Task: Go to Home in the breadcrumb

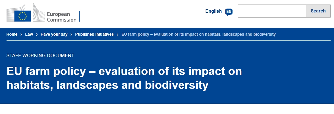Action: [12, 34]
